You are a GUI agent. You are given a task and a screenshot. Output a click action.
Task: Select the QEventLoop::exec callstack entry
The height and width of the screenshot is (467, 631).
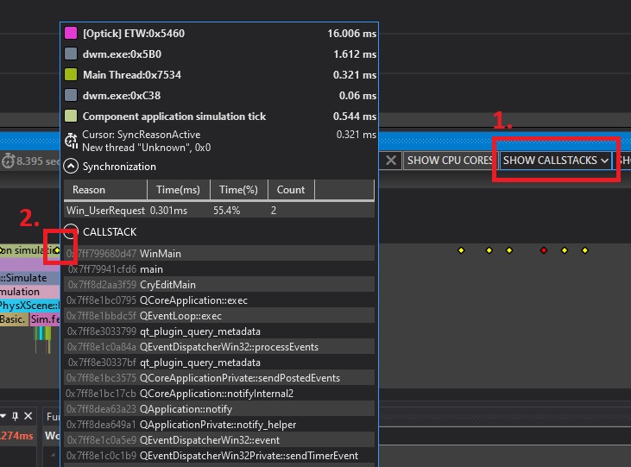[180, 316]
